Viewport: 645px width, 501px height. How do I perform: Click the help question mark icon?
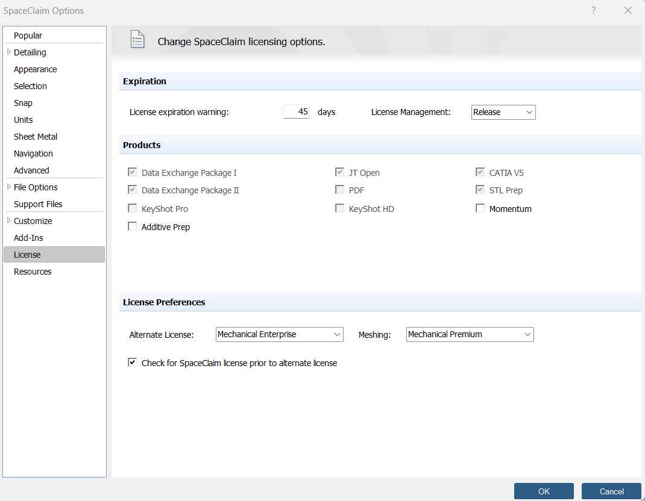tap(594, 10)
